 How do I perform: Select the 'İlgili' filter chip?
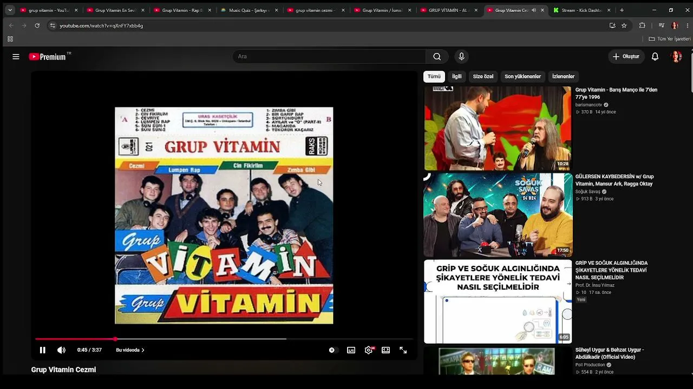click(x=457, y=76)
